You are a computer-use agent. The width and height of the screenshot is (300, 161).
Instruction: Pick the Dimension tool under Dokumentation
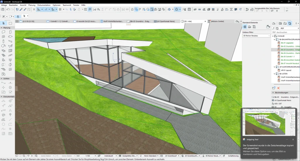pyautogui.click(x=4, y=101)
